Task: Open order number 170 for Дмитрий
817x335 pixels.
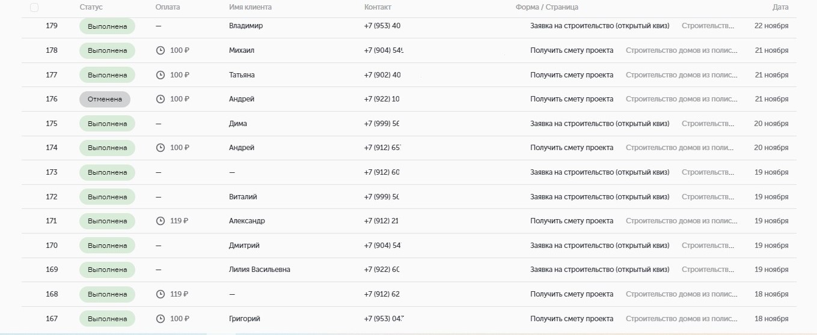Action: pyautogui.click(x=52, y=246)
